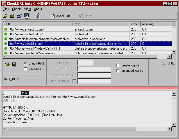
Task: Open the About menu
Action: pos(38,9)
